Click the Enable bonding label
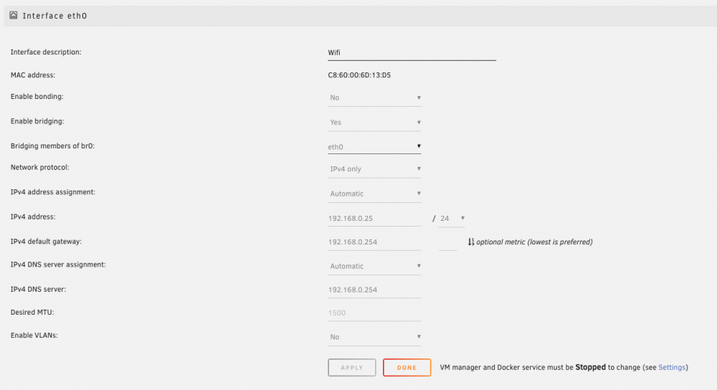717x390 pixels. [x=37, y=97]
